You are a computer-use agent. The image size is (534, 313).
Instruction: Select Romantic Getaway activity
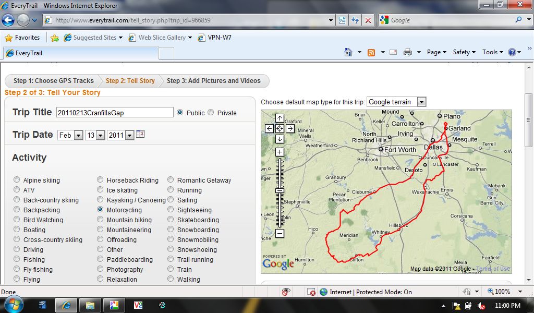click(171, 179)
